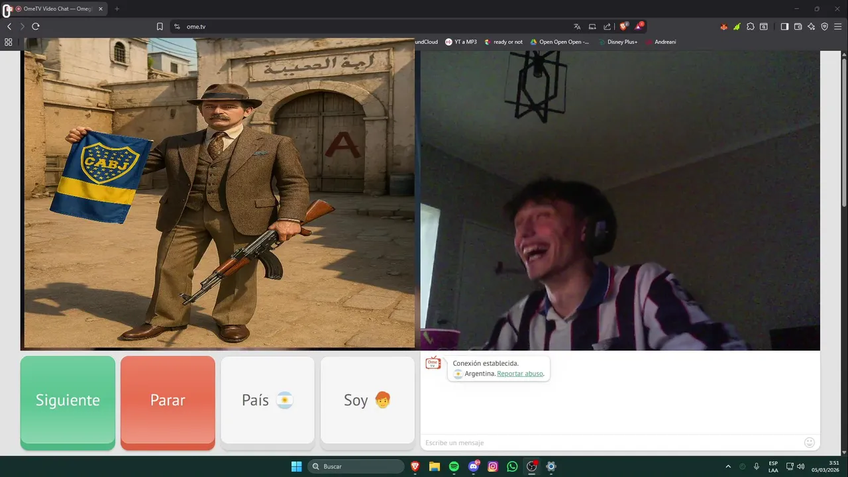Open the tab grid icon left of bookmarks
848x477 pixels.
pos(8,42)
